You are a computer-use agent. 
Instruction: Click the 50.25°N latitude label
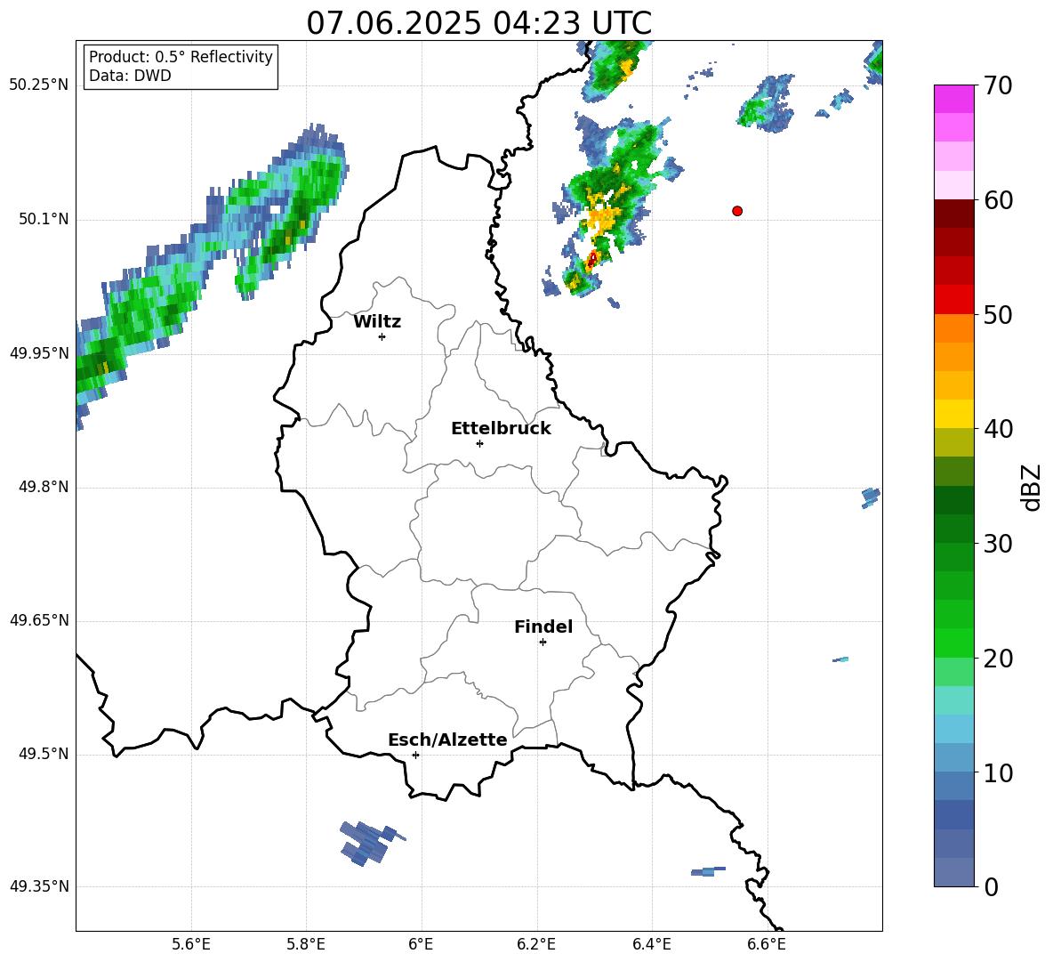[x=38, y=85]
